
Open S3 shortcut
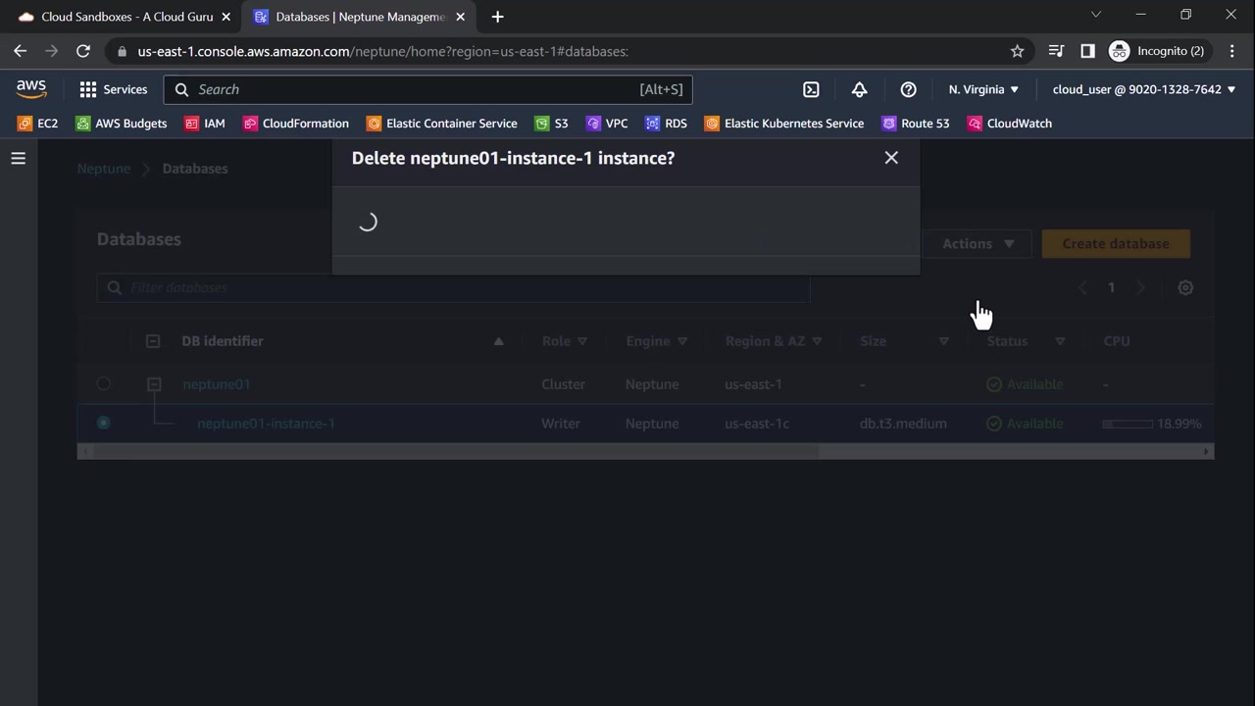(552, 124)
